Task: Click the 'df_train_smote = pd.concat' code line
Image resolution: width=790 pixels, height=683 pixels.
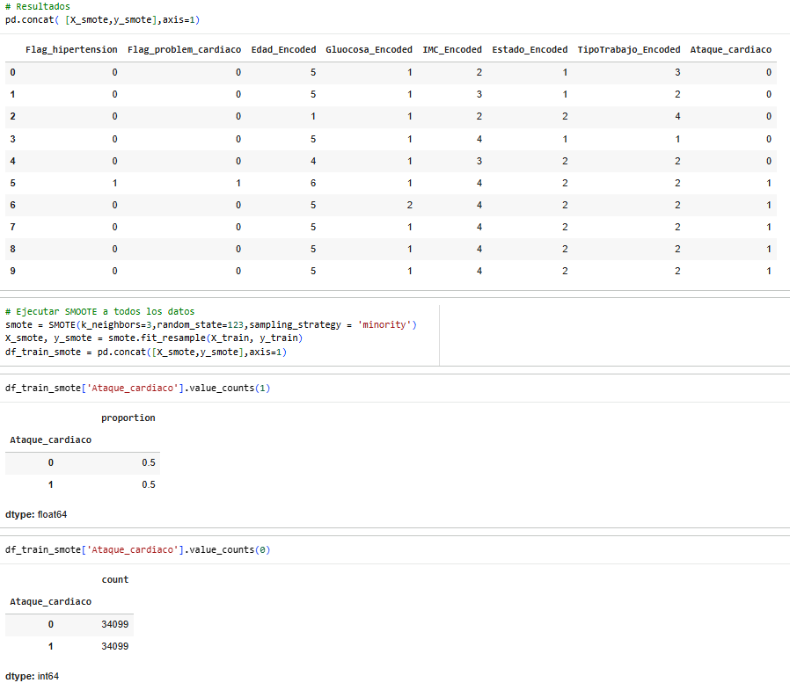Action: (146, 352)
